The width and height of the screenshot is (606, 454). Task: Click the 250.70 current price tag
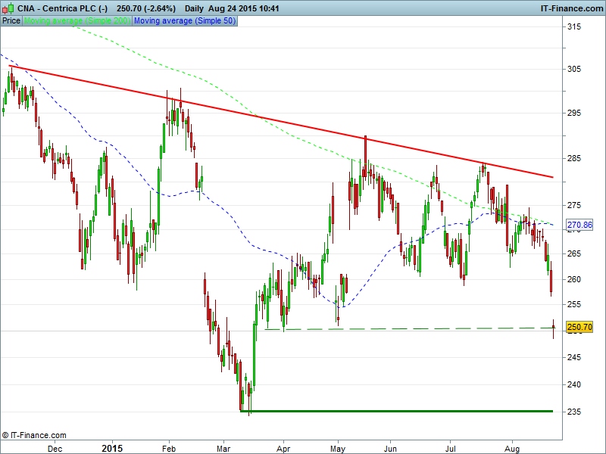(x=579, y=328)
